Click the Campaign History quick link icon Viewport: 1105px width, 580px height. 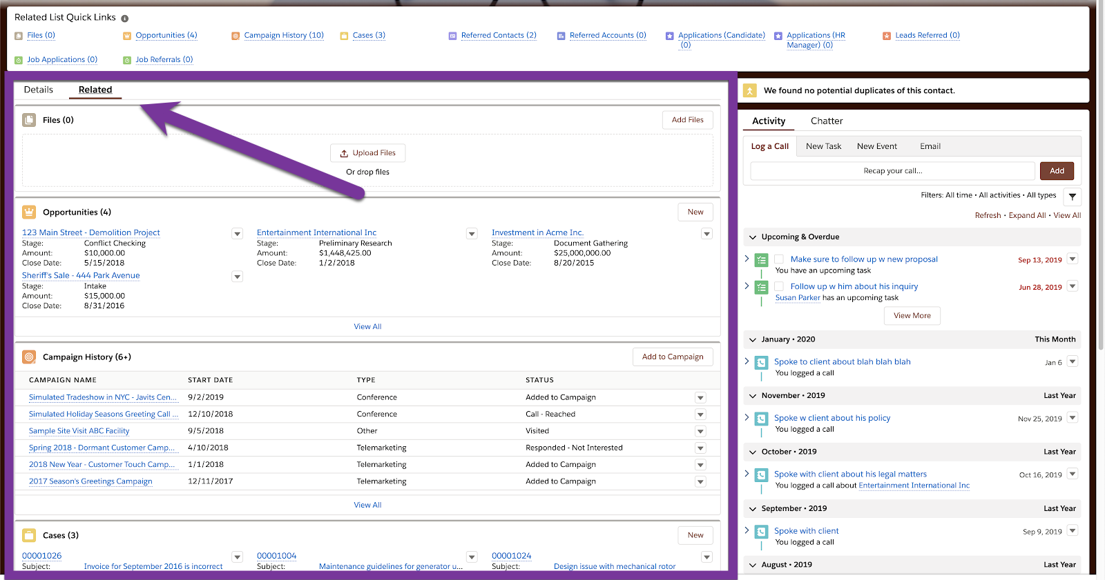pyautogui.click(x=236, y=36)
